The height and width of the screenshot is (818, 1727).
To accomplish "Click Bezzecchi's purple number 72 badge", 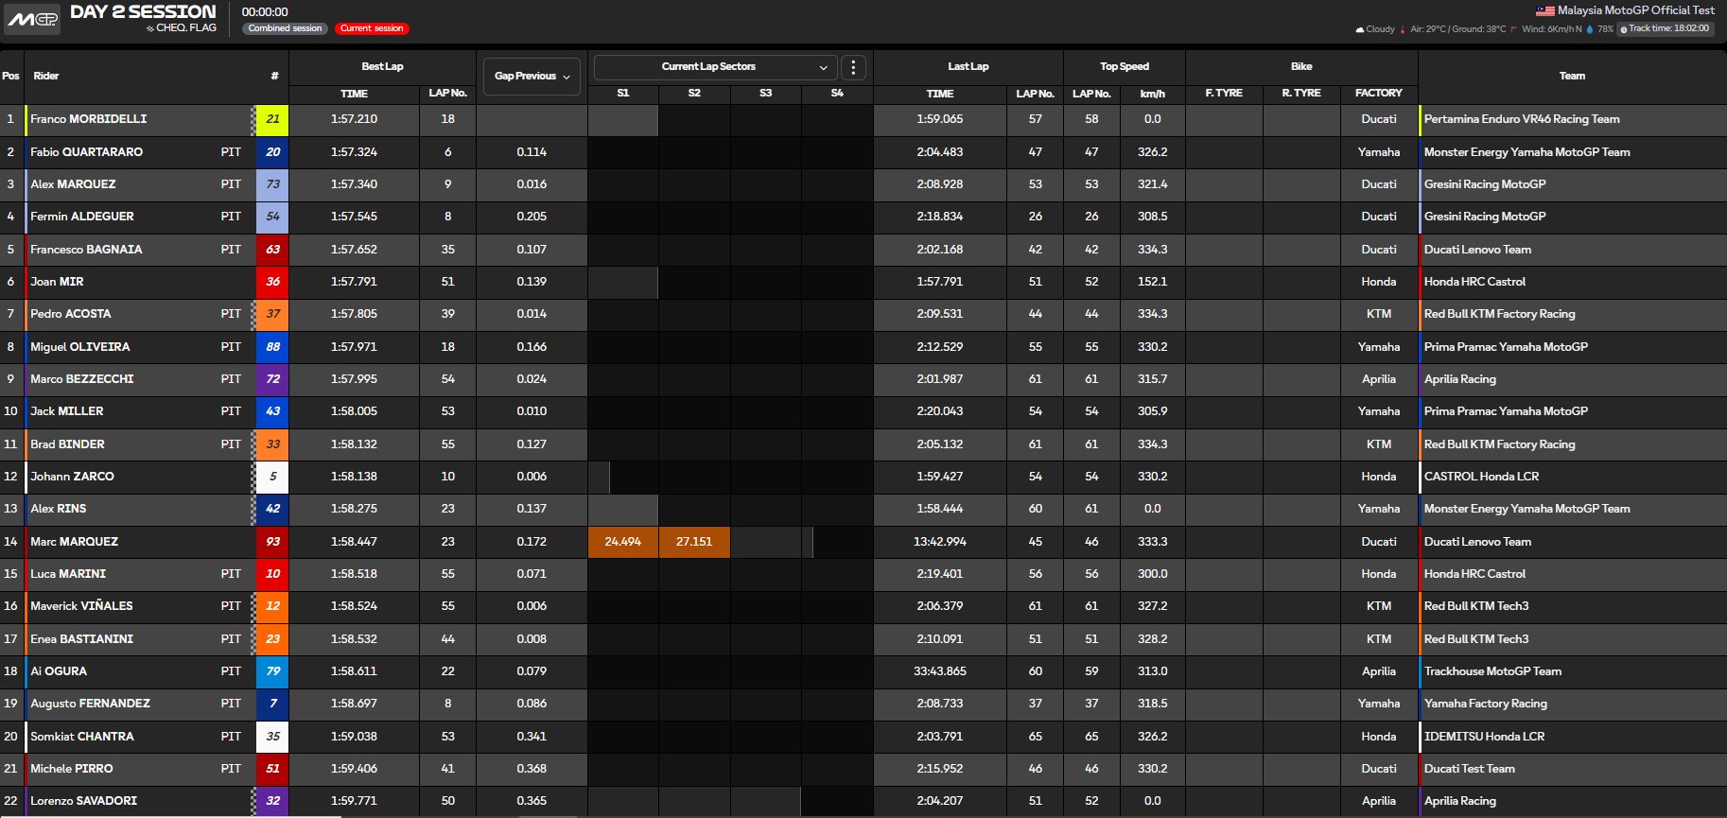I will (x=272, y=379).
